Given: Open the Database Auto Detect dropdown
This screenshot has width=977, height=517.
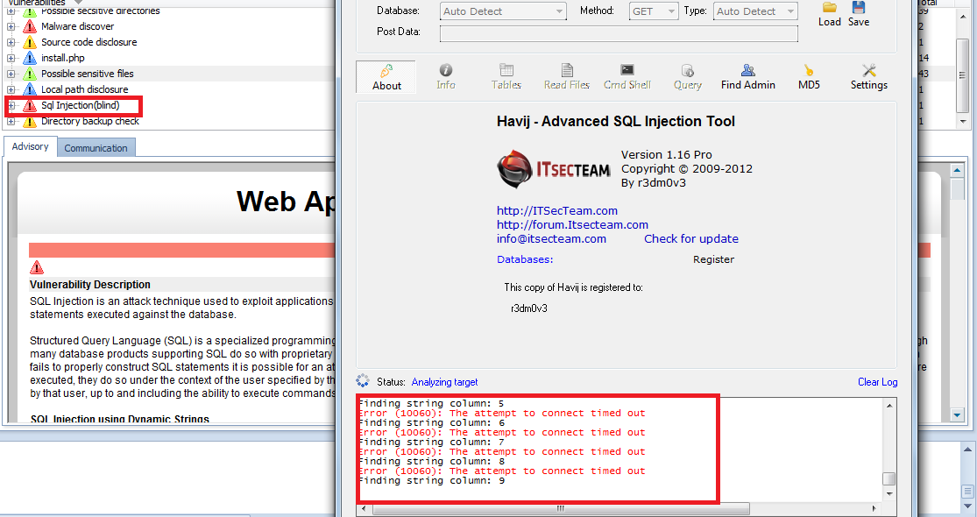Looking at the screenshot, I should [503, 11].
